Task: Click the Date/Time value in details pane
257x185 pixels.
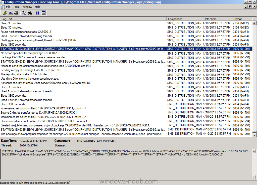Action: tap(33, 141)
